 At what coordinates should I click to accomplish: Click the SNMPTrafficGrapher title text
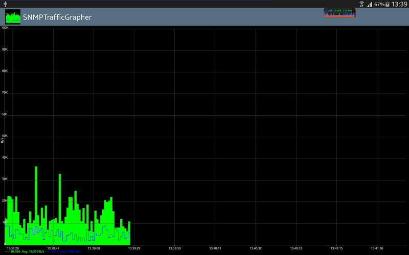point(57,17)
